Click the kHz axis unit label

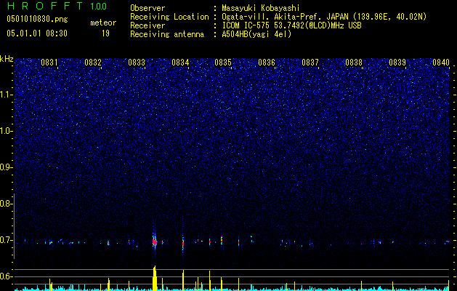click(7, 59)
